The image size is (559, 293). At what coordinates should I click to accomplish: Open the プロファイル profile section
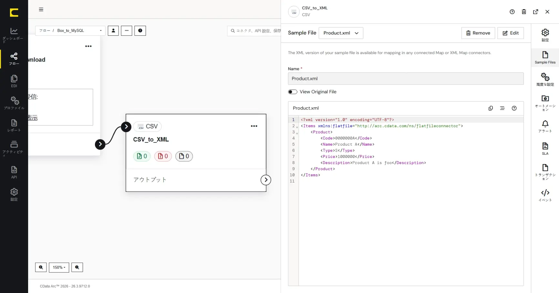(x=14, y=103)
